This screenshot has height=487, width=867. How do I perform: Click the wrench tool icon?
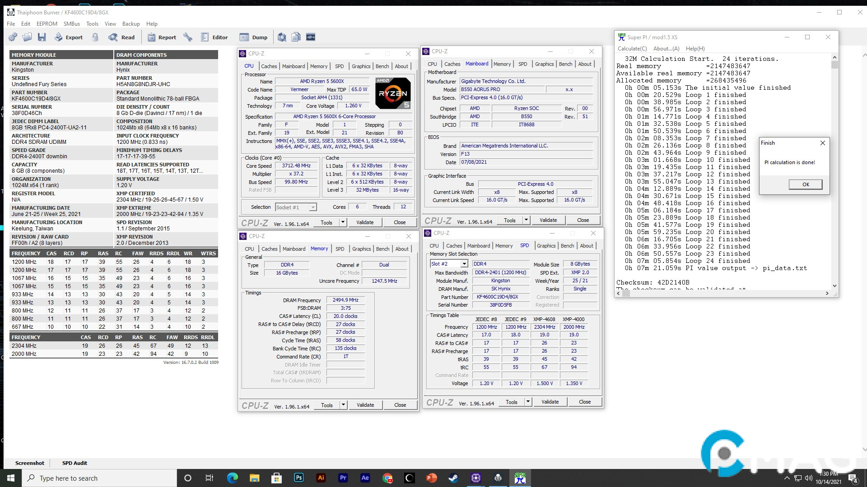(188, 37)
